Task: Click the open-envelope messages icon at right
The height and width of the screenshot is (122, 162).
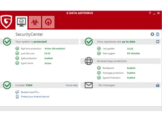Action: coord(158,85)
